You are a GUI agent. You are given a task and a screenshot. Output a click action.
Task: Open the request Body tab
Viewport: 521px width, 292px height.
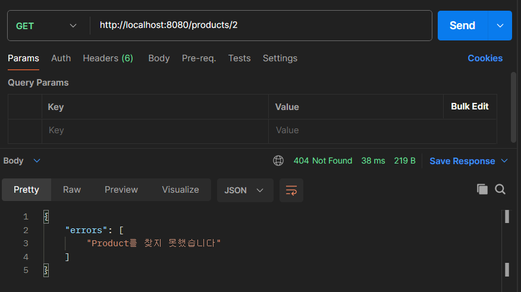[159, 58]
